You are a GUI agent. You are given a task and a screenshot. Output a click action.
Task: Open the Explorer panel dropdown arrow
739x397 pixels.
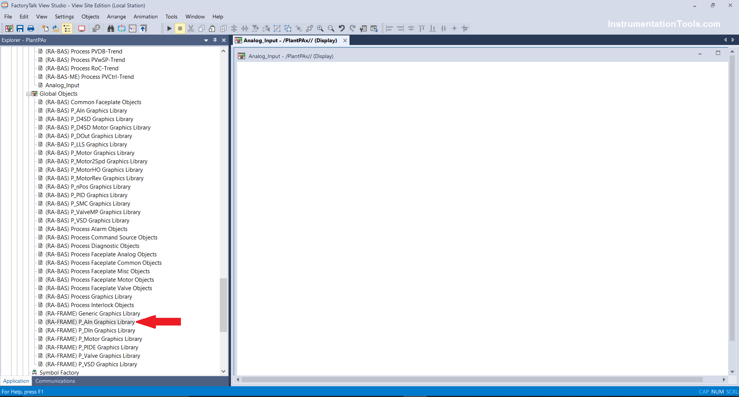coord(206,40)
